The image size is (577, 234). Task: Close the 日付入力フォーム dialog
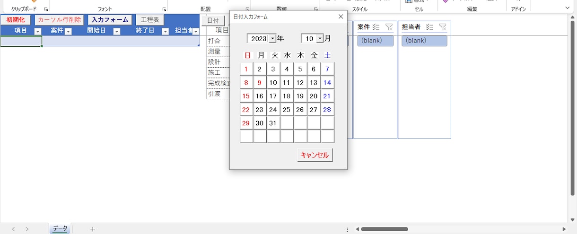click(x=341, y=17)
